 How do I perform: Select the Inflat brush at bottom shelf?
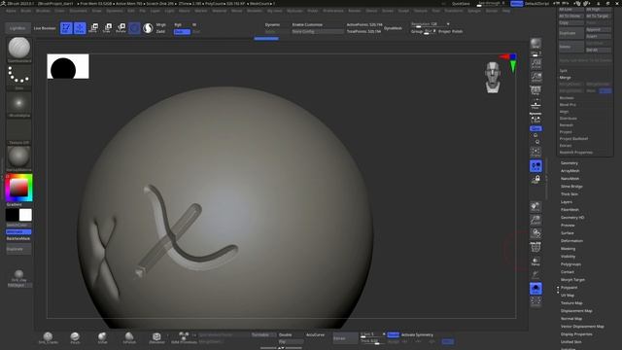pos(102,338)
